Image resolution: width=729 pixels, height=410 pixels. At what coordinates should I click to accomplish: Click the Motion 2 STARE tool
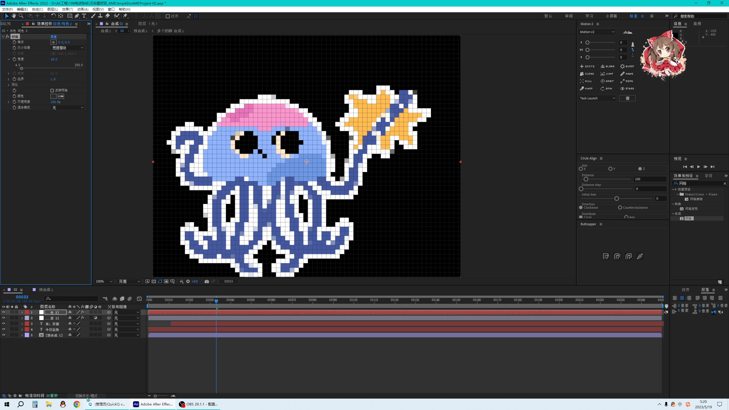coord(627,88)
